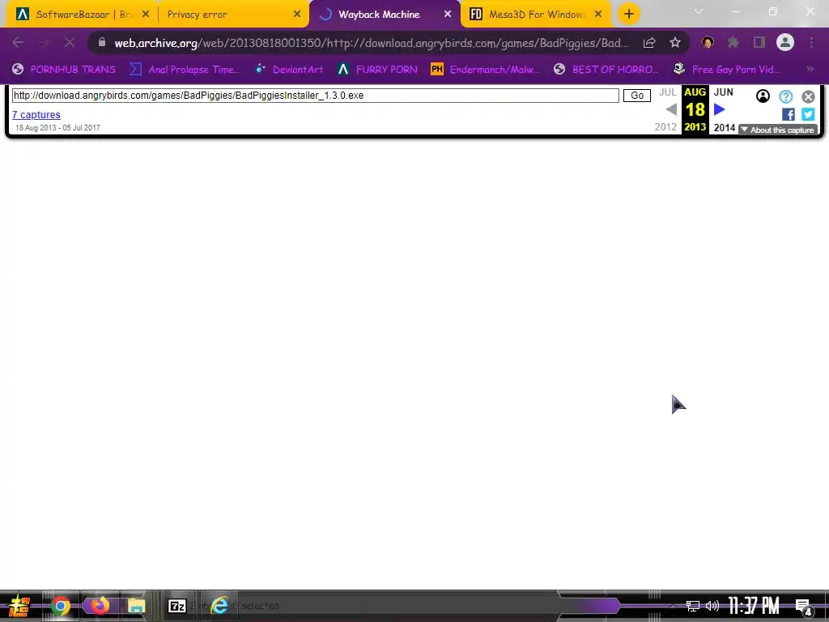Close the Wayback Machine tab
This screenshot has height=622, width=829.
point(448,15)
